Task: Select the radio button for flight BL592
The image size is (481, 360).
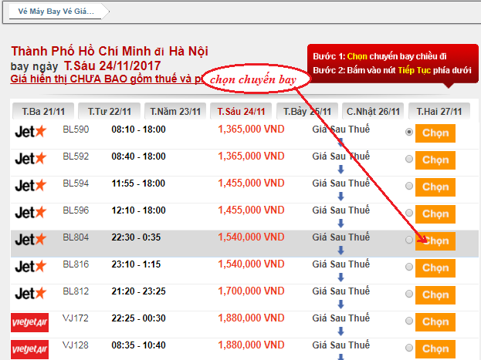Action: tap(409, 160)
